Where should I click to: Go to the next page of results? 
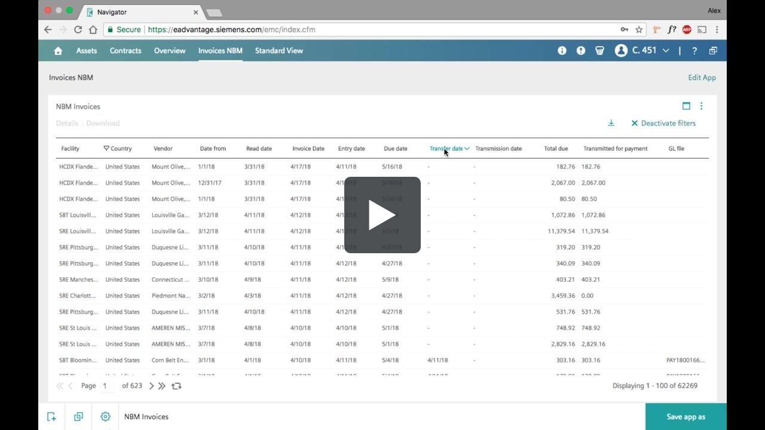[x=151, y=386]
